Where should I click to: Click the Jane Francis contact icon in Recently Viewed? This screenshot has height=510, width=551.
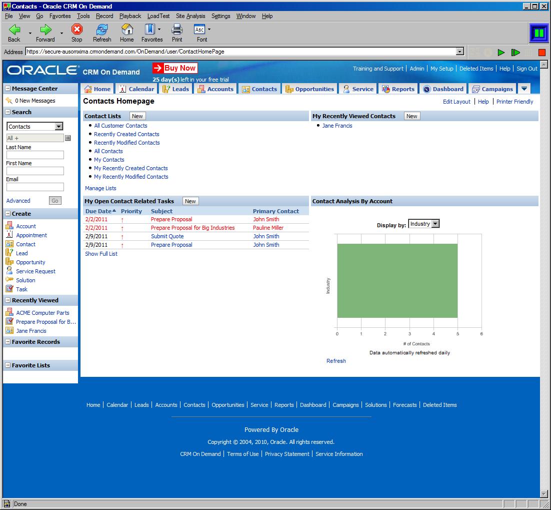(9, 331)
